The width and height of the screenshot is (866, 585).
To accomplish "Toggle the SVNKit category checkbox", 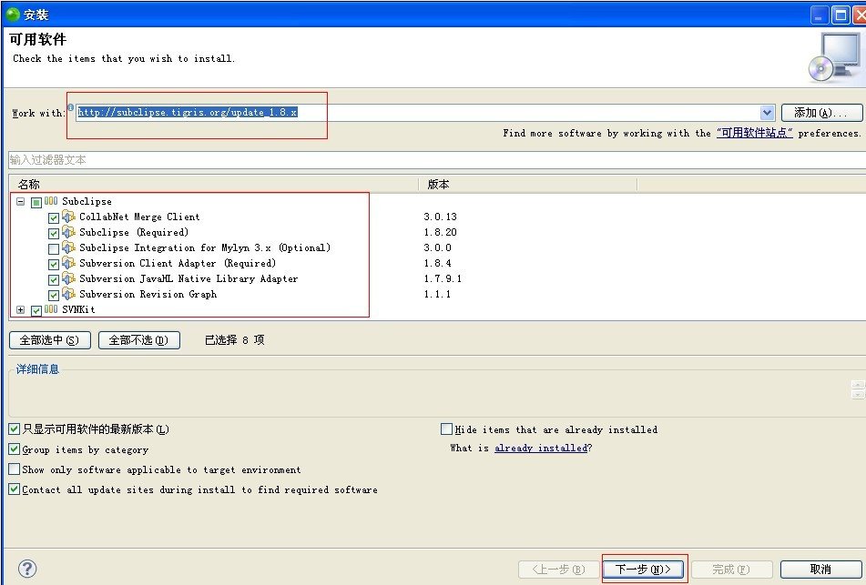I will click(36, 310).
